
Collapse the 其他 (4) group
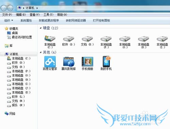(x=41, y=52)
